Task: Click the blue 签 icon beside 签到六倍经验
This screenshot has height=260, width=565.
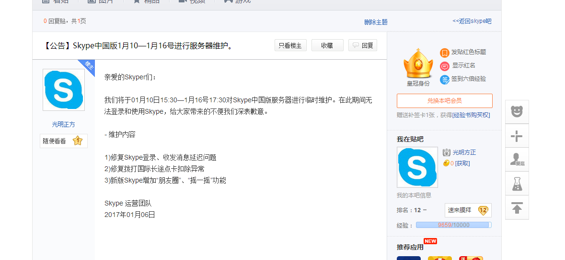Action: (x=445, y=79)
